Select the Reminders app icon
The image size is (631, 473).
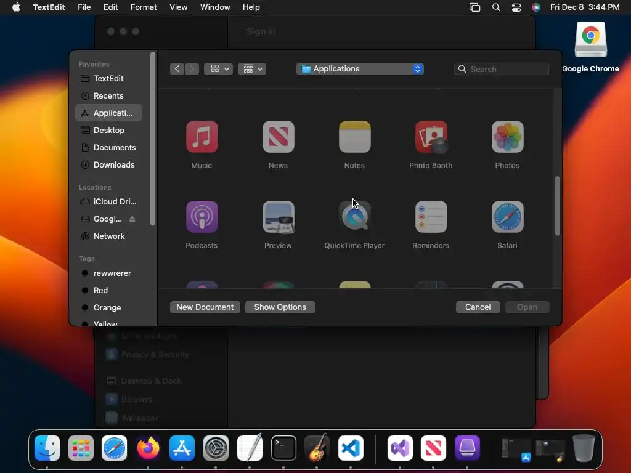431,217
